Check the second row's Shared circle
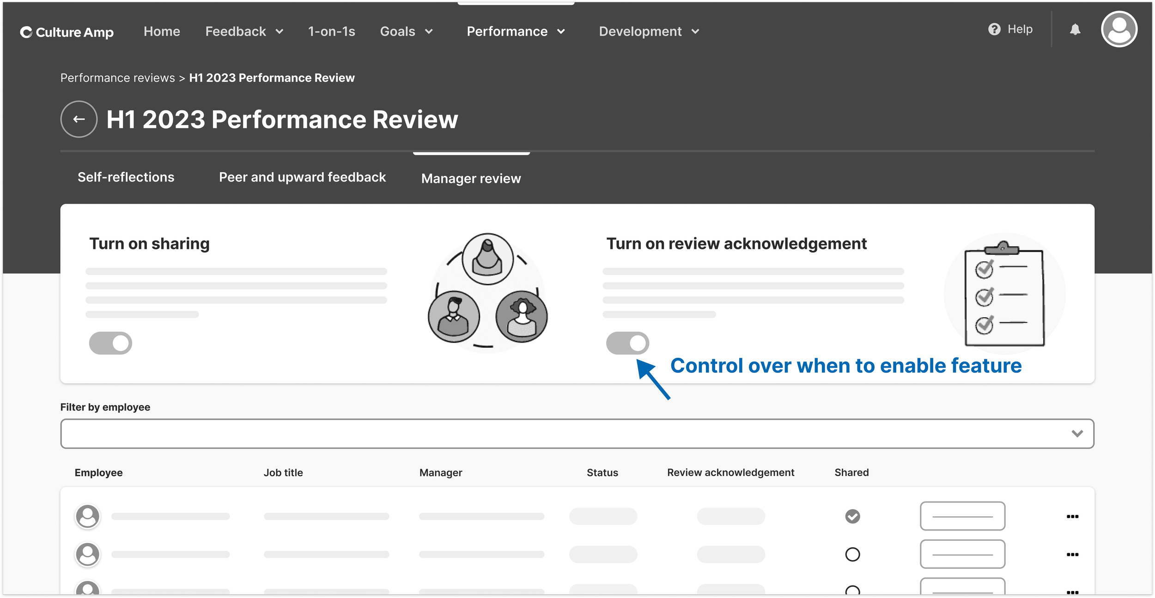Screen dimensions: 1155x598 852,554
